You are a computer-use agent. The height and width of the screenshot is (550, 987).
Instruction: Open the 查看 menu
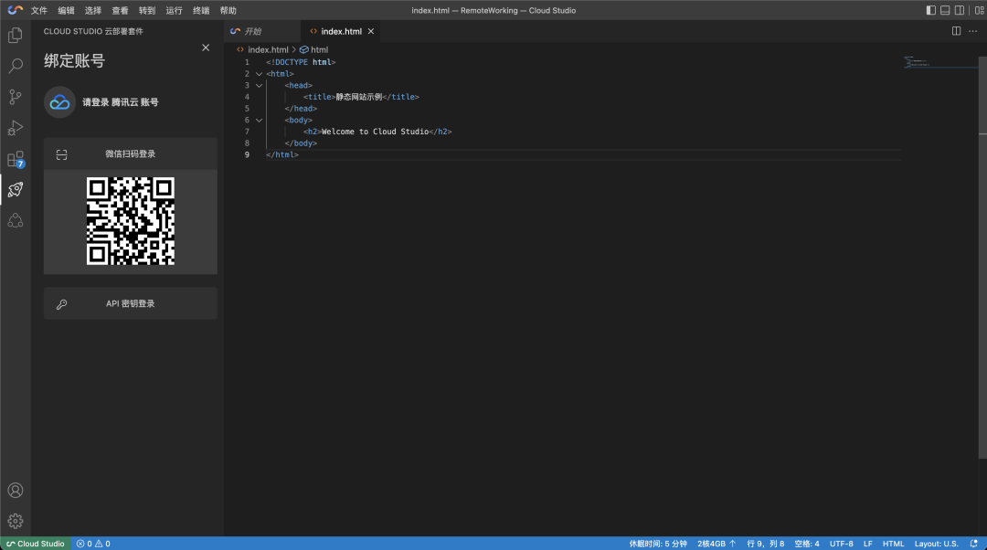tap(121, 11)
